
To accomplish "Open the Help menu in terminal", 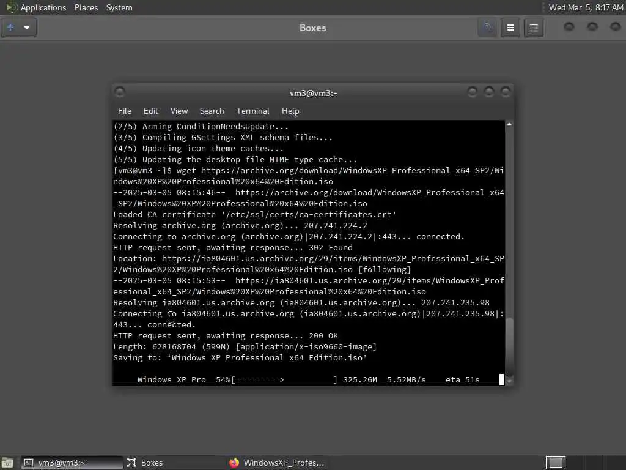I will [x=290, y=111].
